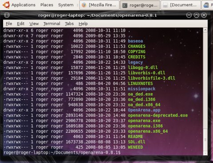Switch to Mozilla Firefox taskbar window
This screenshot has height=163, width=213.
99,5
